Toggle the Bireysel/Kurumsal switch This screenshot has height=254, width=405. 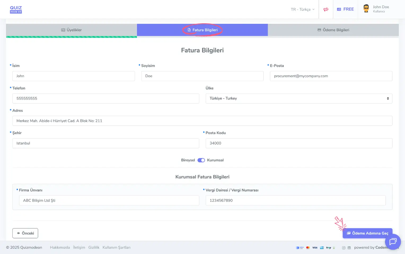click(x=201, y=160)
